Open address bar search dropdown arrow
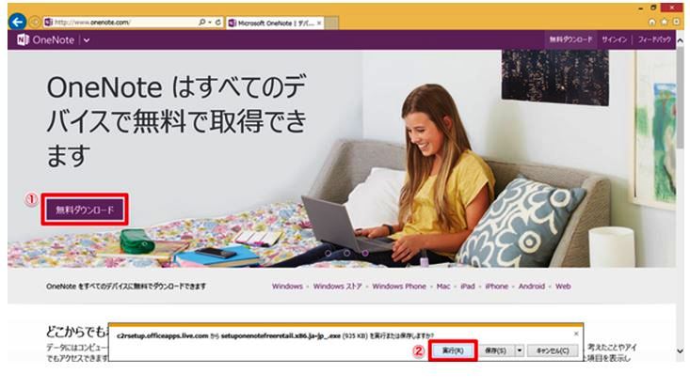 [x=210, y=22]
